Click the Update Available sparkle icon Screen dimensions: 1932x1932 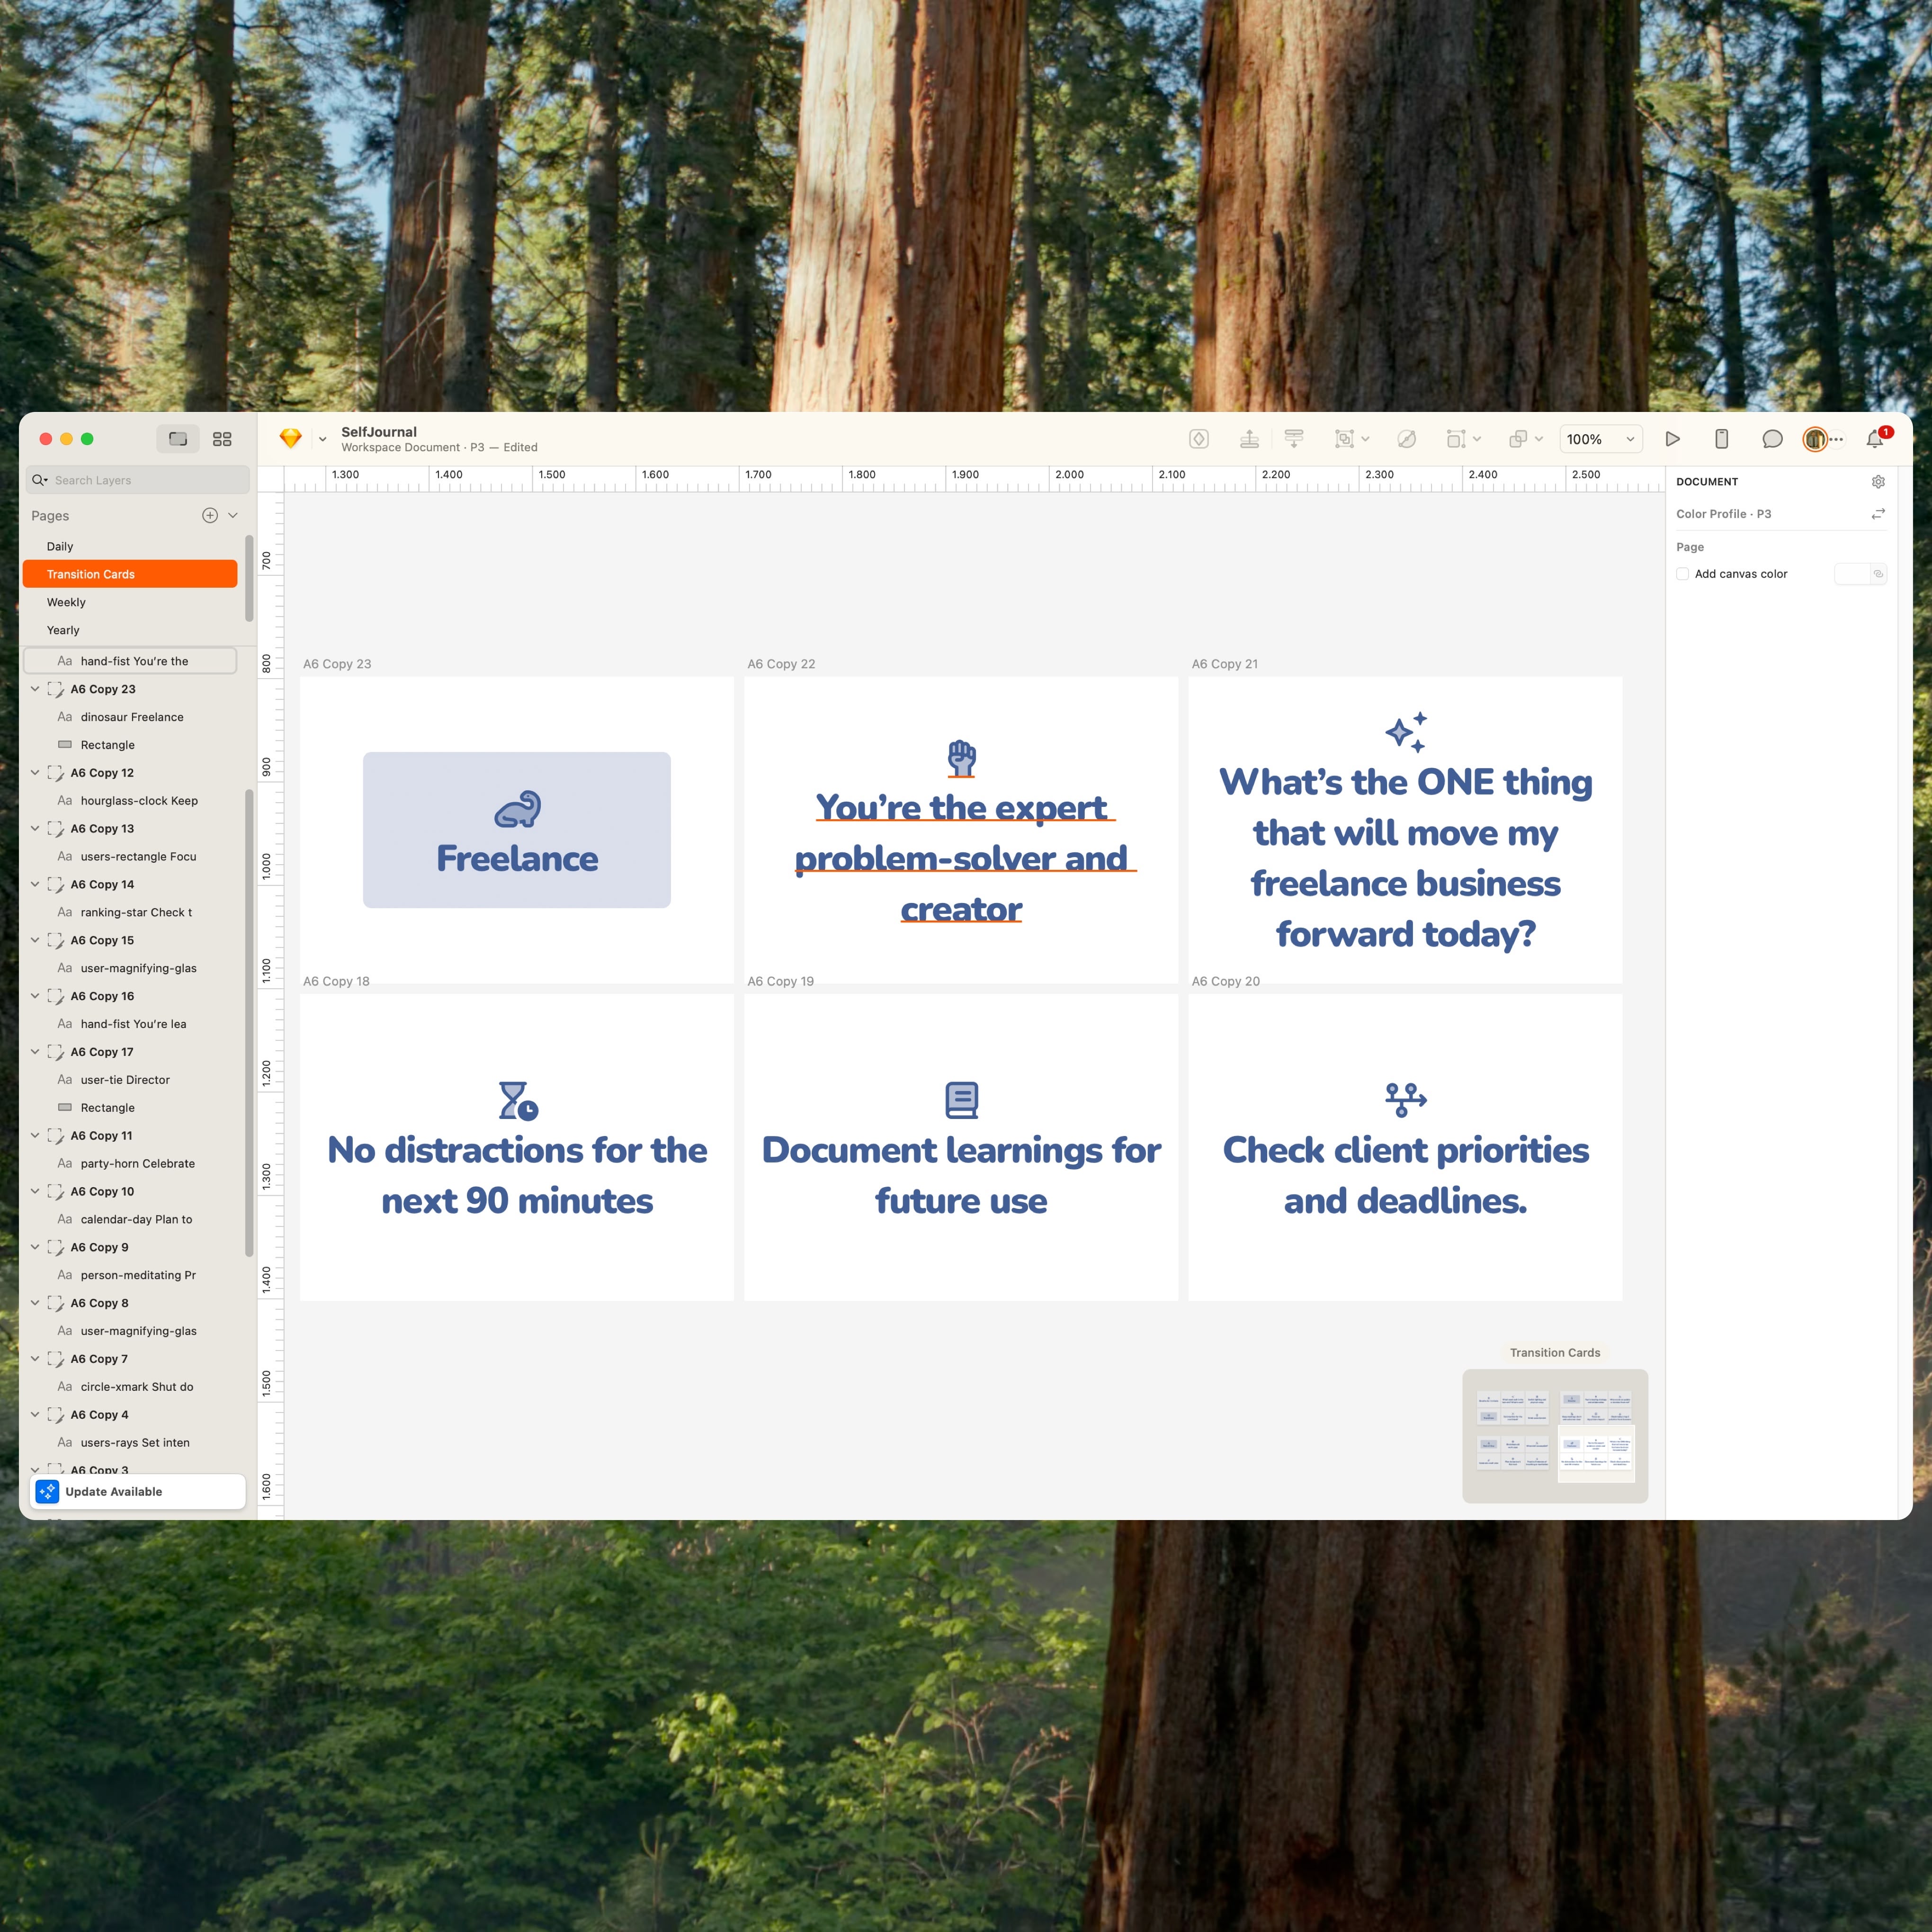[47, 1491]
